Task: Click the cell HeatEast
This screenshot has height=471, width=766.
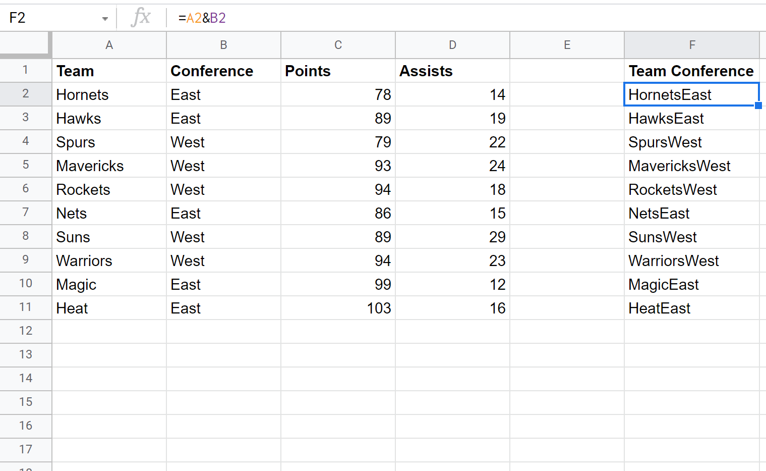Action: click(x=691, y=308)
